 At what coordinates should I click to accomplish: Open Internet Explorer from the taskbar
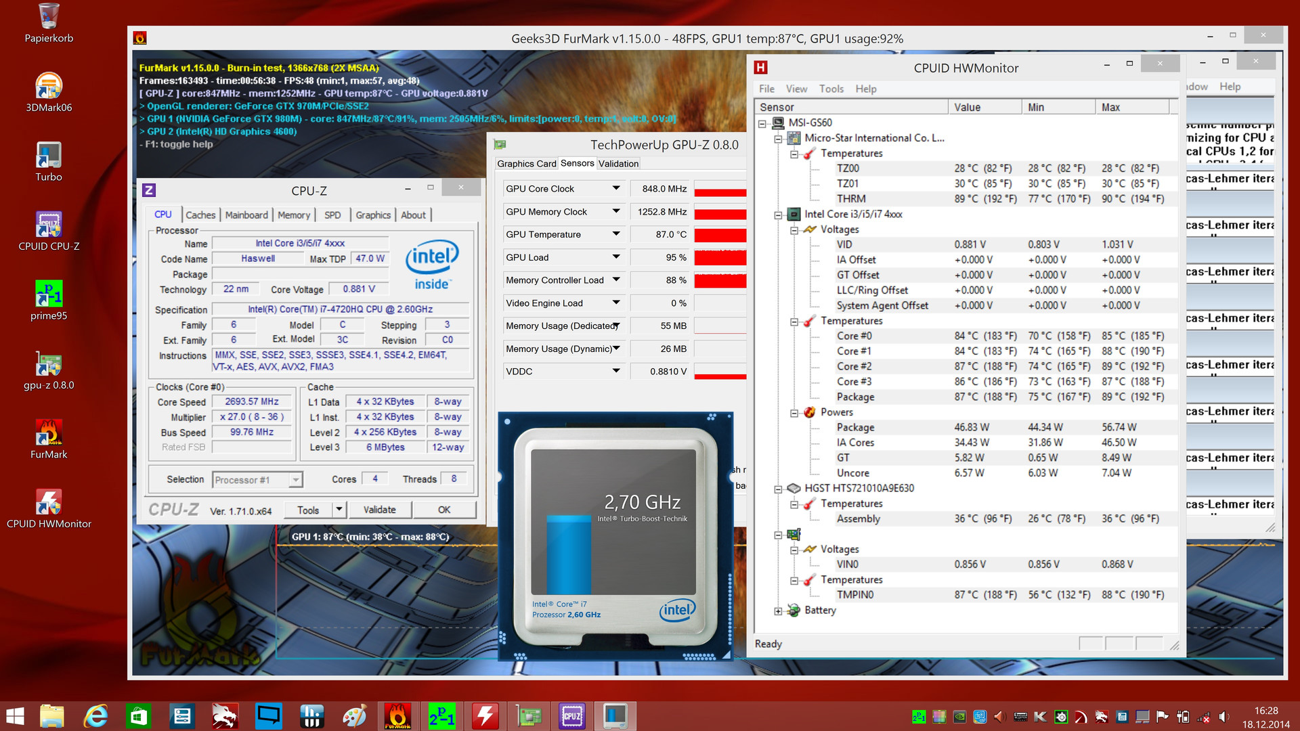click(x=95, y=716)
